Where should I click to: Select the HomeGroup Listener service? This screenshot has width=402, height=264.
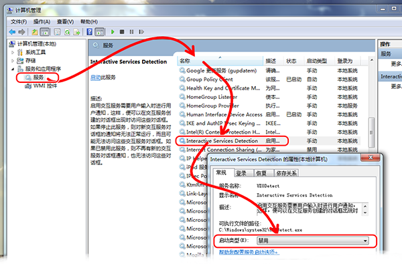click(x=269, y=97)
